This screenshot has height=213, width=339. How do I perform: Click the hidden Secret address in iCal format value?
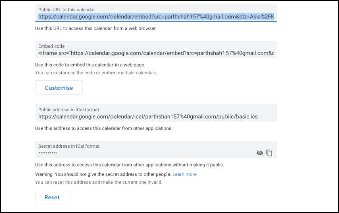(x=48, y=153)
